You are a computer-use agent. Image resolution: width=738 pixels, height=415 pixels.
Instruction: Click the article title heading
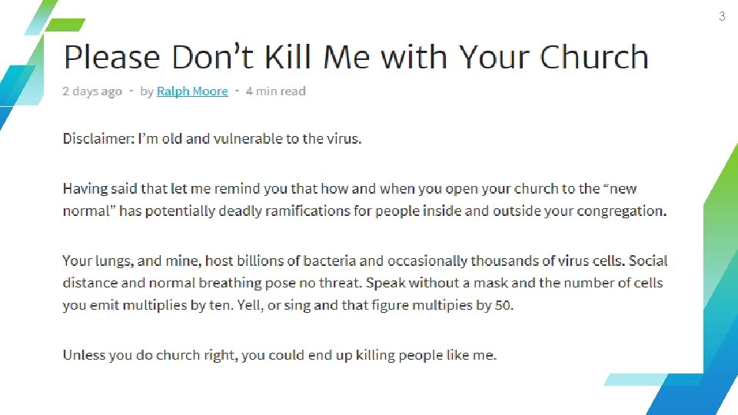pyautogui.click(x=355, y=58)
